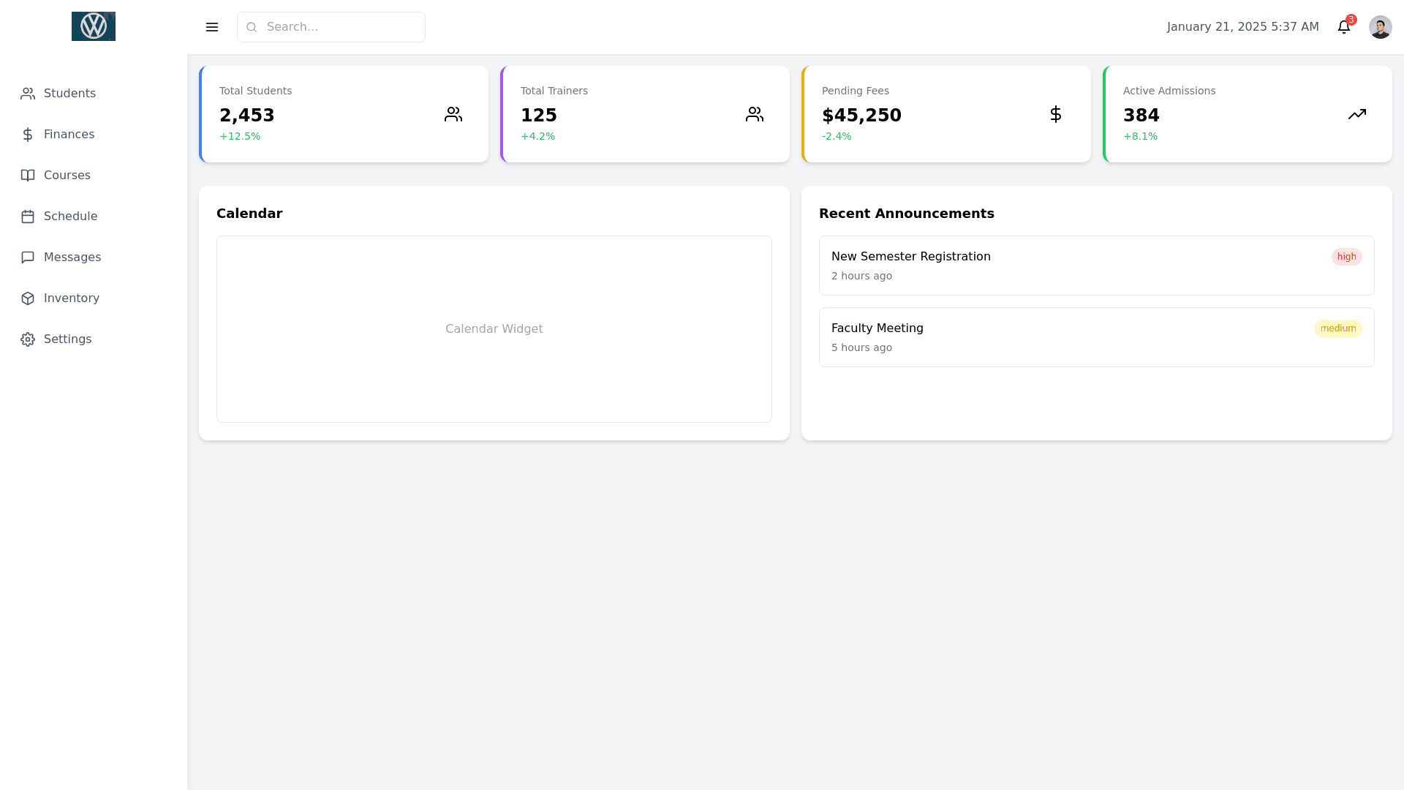The width and height of the screenshot is (1404, 790).
Task: Go to Finances section
Action: pyautogui.click(x=69, y=135)
